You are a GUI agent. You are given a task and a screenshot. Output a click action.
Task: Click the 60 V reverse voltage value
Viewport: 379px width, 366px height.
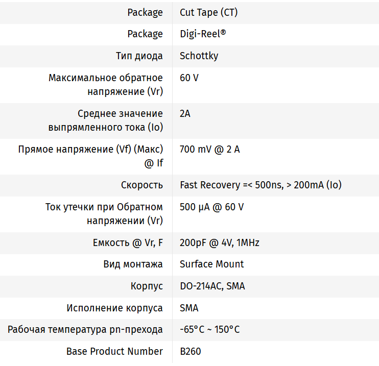(x=189, y=78)
